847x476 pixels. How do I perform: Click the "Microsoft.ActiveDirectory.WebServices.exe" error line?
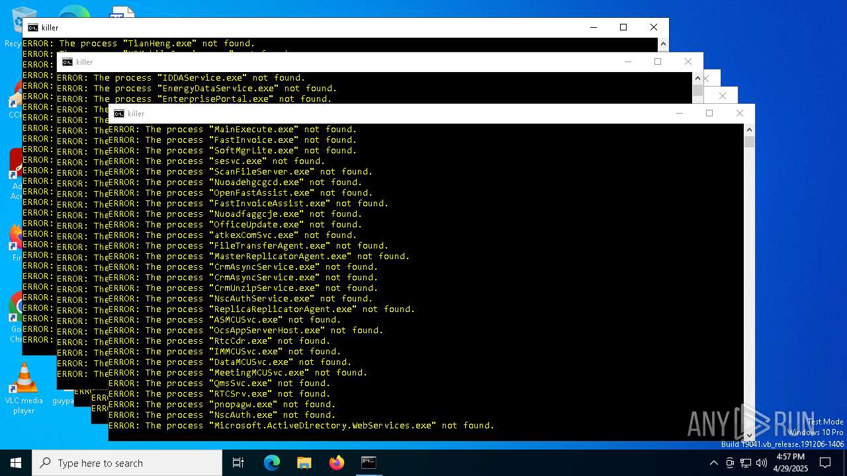[302, 426]
